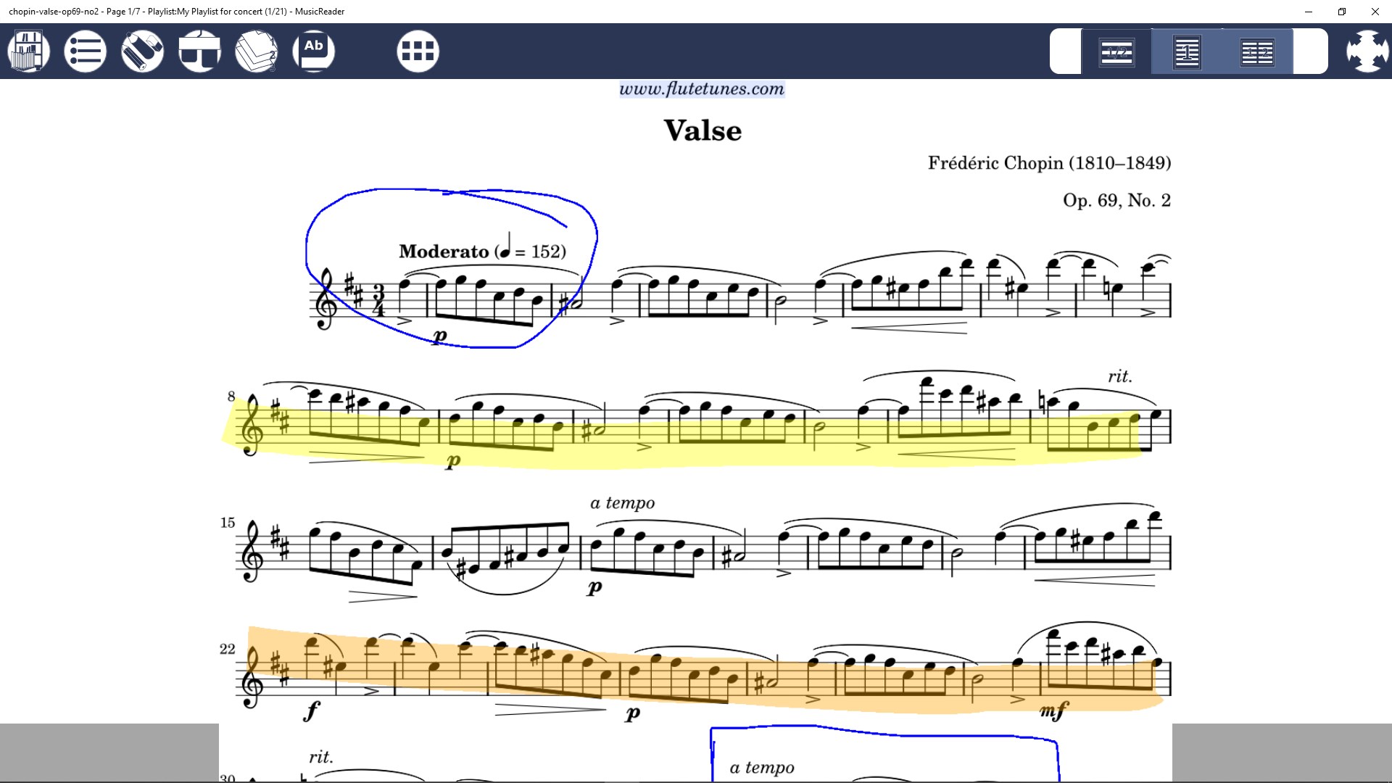Open the page thumbnails grid icon
Viewport: 1392px width, 783px height.
click(418, 51)
